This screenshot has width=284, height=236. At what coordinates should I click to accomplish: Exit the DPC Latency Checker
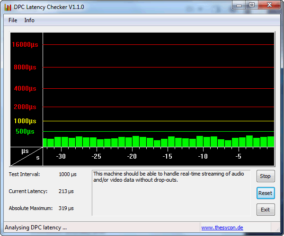pyautogui.click(x=266, y=210)
